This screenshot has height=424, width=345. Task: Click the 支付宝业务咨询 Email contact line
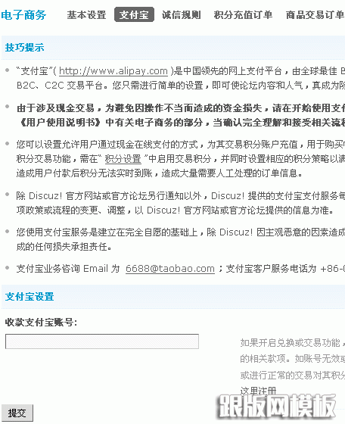click(x=181, y=269)
